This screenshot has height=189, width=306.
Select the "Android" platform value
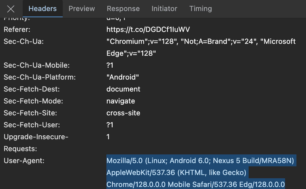pyautogui.click(x=123, y=77)
